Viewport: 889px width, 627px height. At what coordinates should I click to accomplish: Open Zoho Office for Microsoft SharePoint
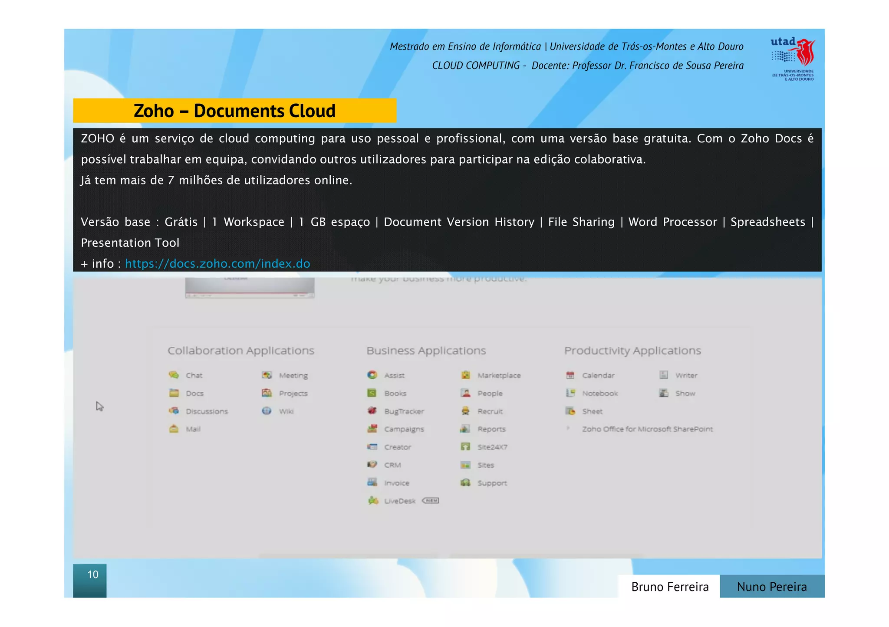tap(647, 429)
